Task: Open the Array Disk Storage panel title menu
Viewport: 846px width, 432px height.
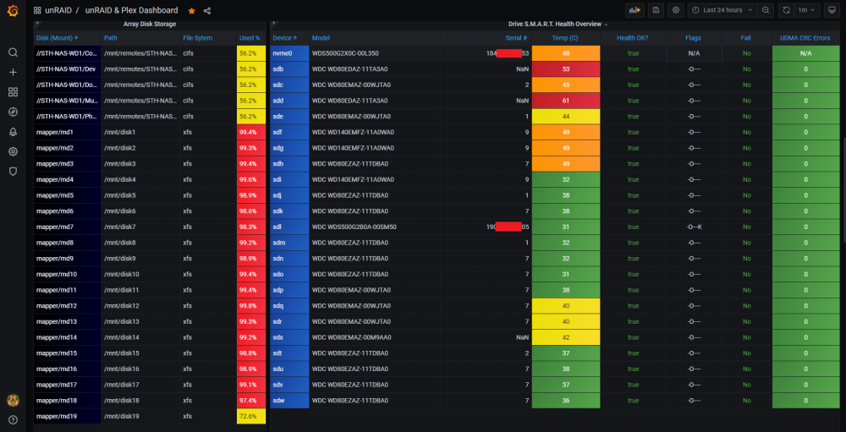Action: [150, 25]
